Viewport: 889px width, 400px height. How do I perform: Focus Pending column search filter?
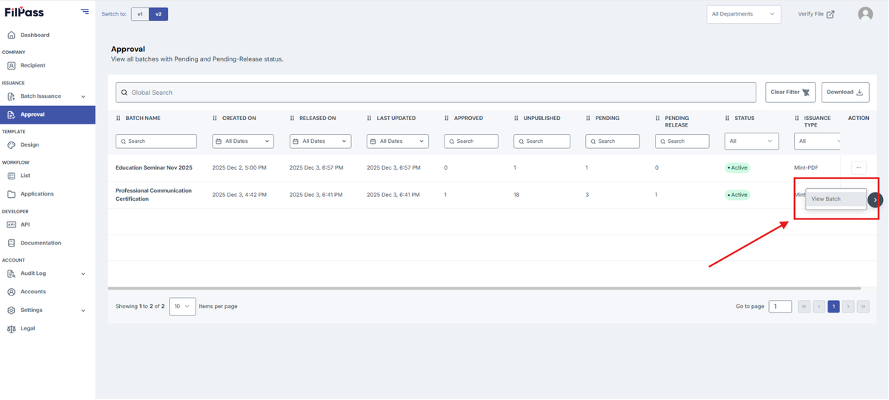click(613, 141)
